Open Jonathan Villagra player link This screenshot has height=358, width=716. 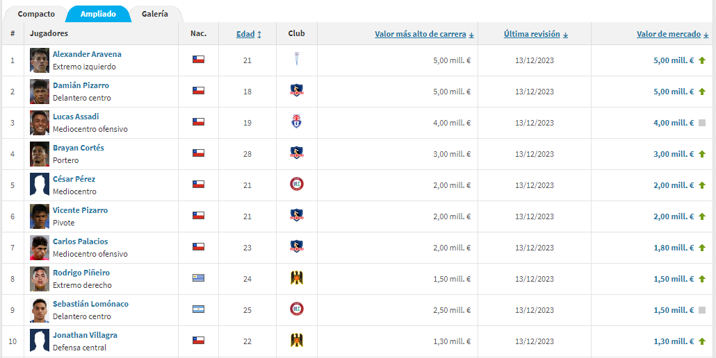[85, 335]
